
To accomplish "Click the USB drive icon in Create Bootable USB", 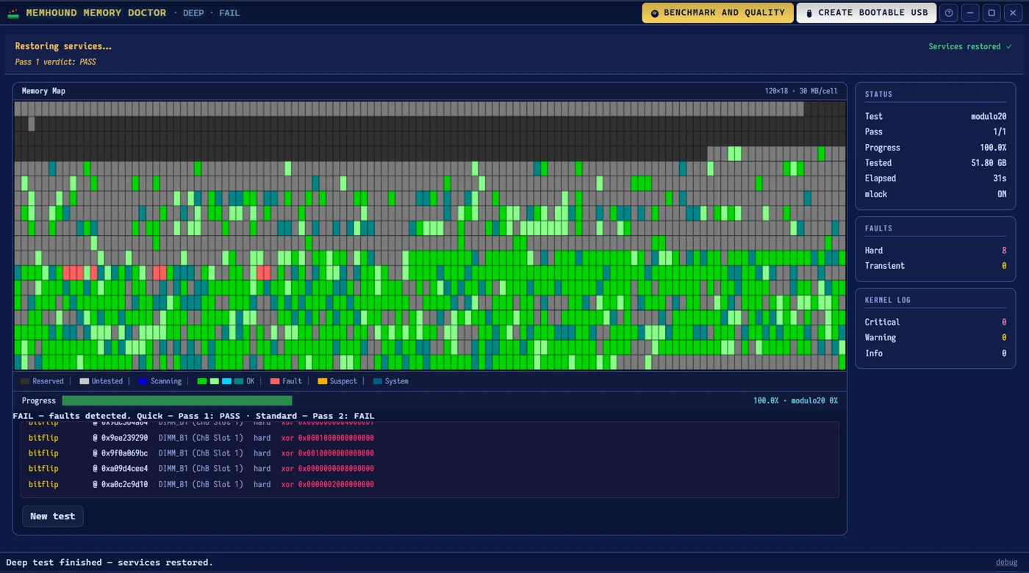I will (809, 13).
